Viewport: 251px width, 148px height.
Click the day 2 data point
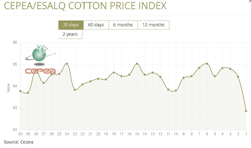click(x=238, y=77)
